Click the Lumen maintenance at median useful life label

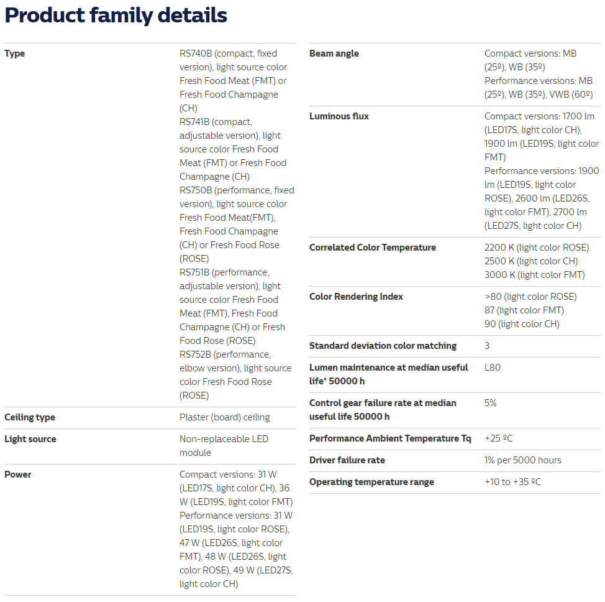point(388,374)
